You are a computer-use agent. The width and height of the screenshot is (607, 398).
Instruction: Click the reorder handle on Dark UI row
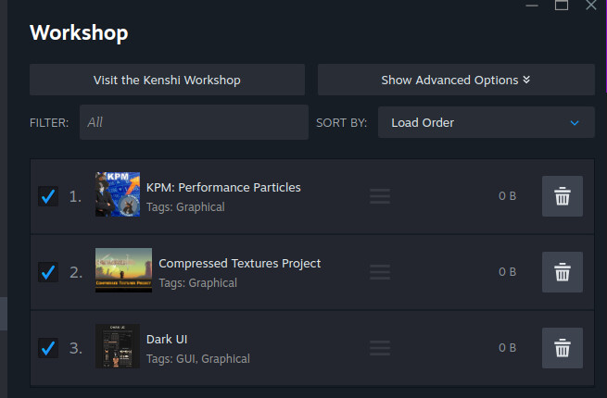pos(380,348)
